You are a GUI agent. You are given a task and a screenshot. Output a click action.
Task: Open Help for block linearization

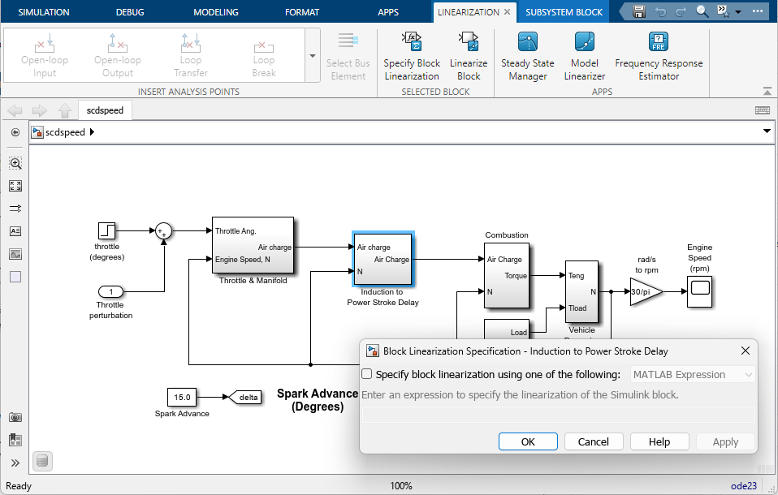[x=659, y=441]
